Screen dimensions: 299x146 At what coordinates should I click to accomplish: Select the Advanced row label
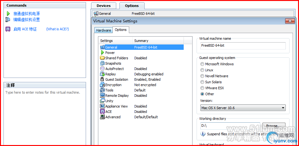click(x=113, y=117)
